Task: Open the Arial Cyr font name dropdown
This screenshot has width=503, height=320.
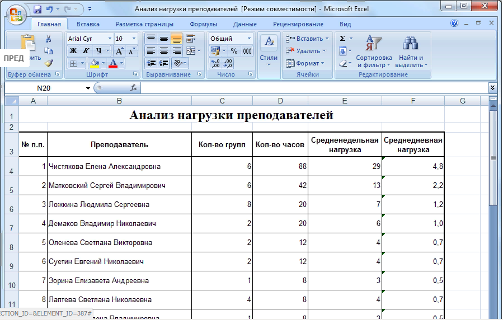Action: click(x=110, y=39)
